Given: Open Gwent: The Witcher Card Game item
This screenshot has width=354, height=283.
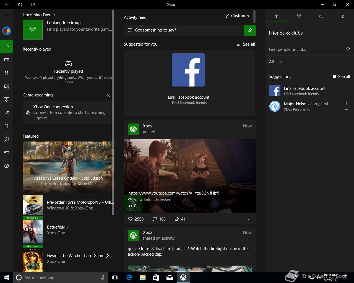Looking at the screenshot, I should tap(68, 258).
